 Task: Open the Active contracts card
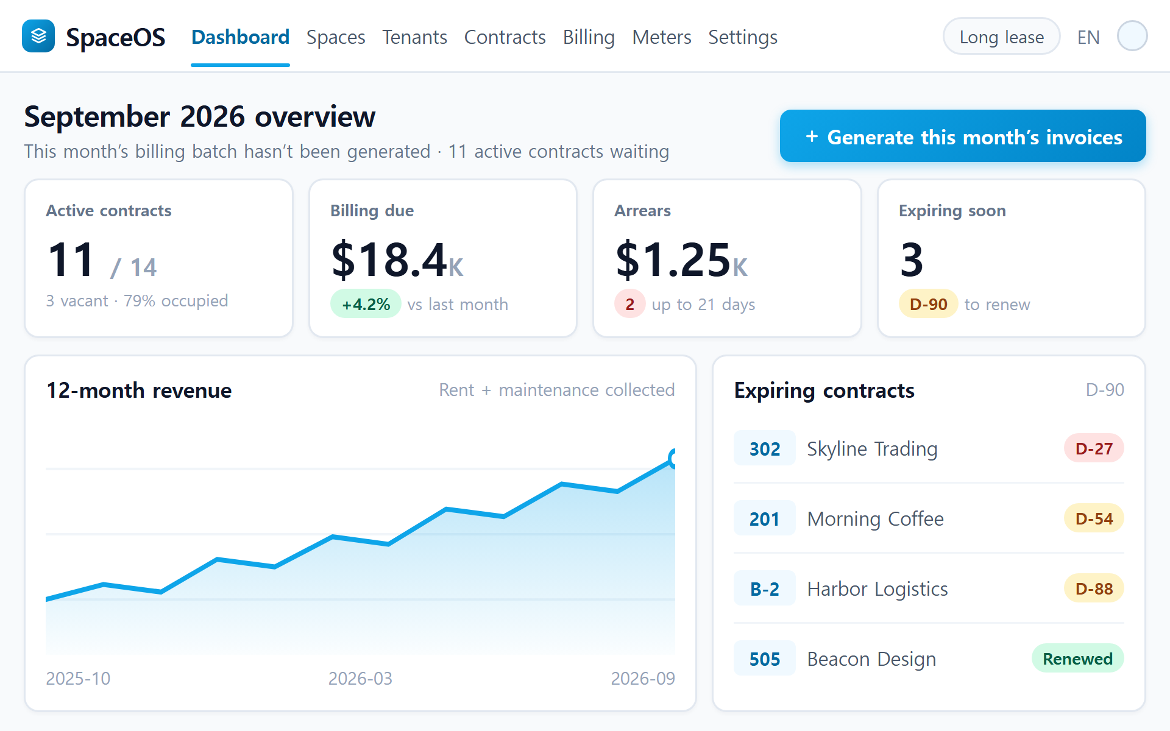(158, 258)
